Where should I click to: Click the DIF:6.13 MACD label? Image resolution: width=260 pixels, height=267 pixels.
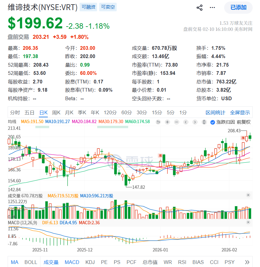50,223
